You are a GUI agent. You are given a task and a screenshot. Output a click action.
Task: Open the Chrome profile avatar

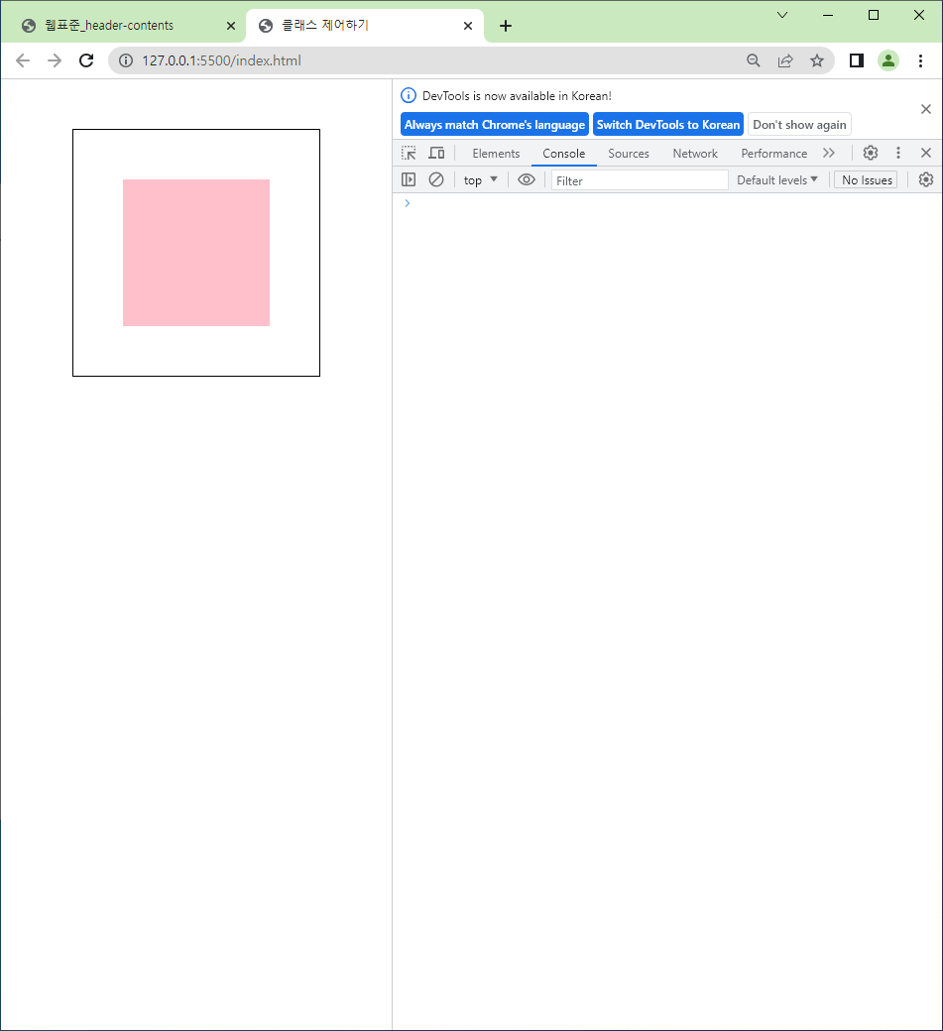[x=888, y=60]
